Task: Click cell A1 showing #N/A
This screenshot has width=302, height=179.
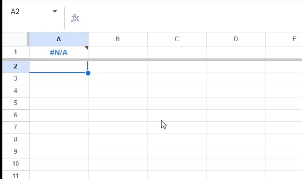Action: pos(59,52)
